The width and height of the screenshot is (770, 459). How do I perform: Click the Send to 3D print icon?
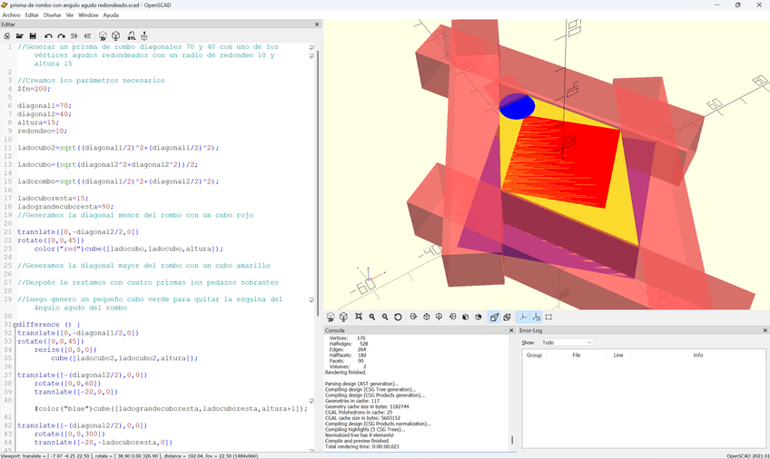pos(145,36)
